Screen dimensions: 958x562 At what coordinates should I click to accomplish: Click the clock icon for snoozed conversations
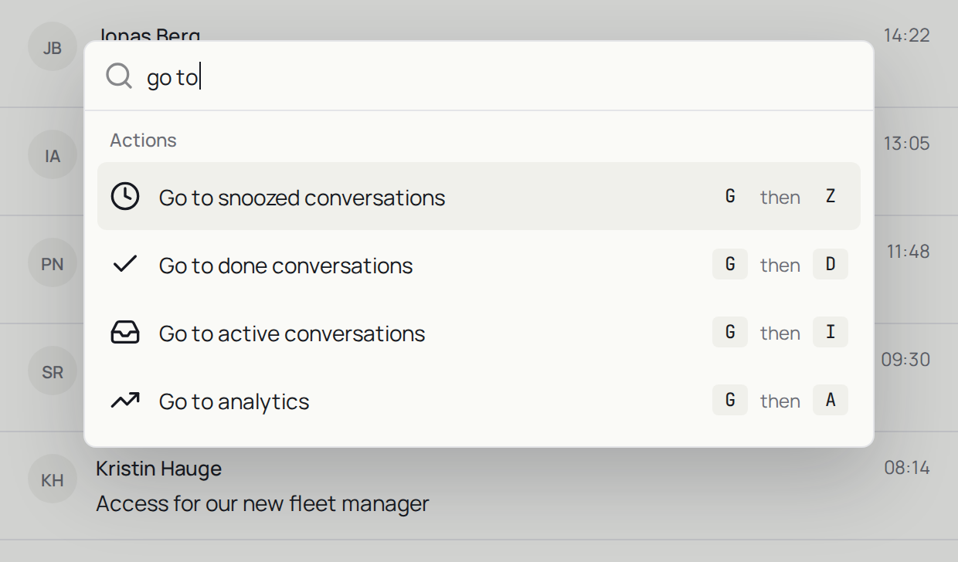click(125, 196)
